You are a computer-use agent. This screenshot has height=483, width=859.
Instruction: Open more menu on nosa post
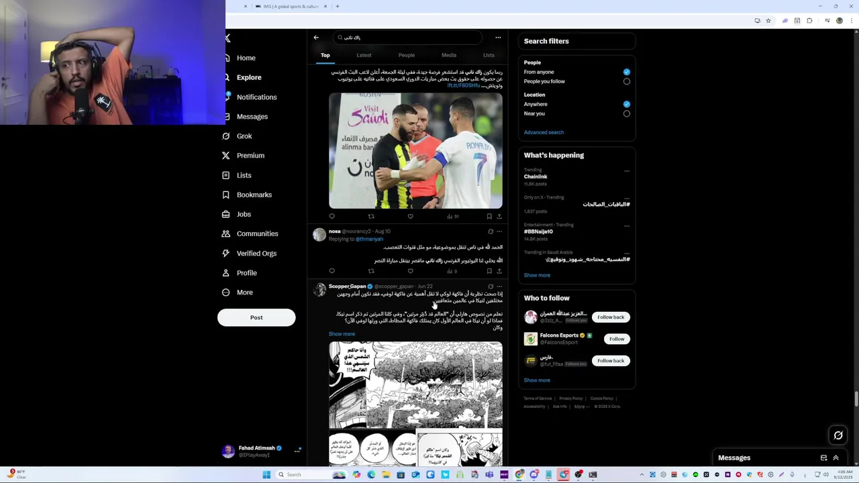(499, 231)
